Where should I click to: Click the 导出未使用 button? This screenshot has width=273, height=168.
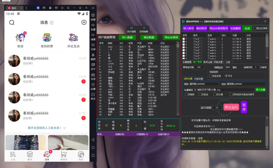pos(171,37)
